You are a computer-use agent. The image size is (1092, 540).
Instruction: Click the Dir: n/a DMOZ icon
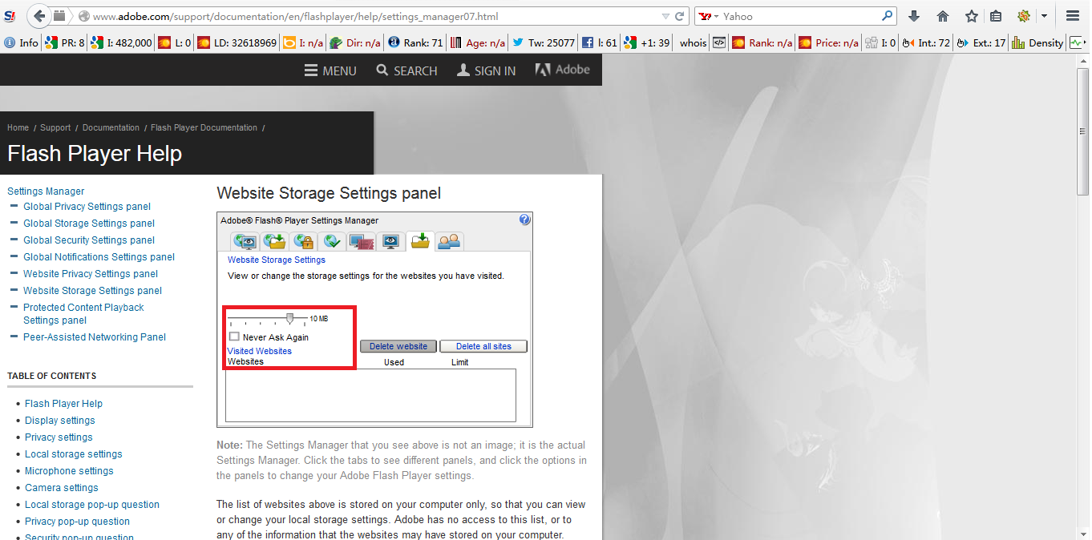tap(355, 43)
